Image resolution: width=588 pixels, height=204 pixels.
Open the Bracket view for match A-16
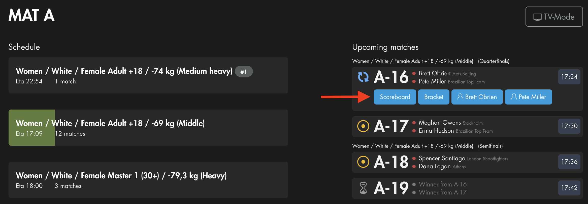click(x=434, y=97)
